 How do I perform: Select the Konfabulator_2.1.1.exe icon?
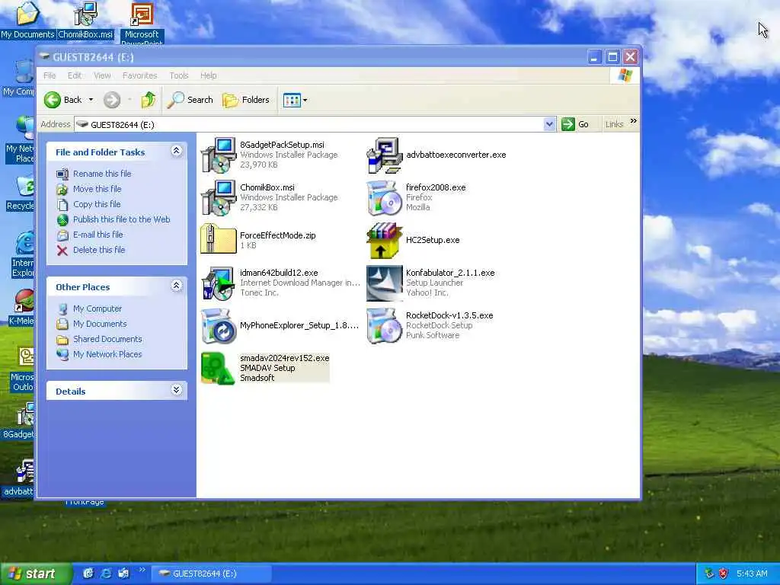[x=385, y=283]
